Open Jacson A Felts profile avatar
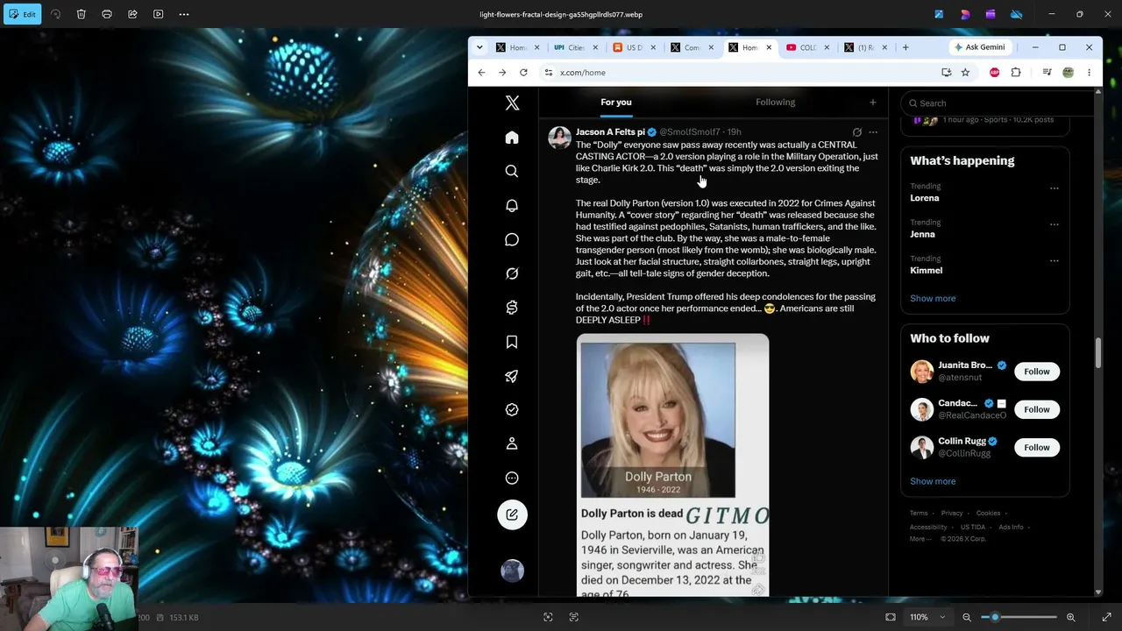 point(559,138)
